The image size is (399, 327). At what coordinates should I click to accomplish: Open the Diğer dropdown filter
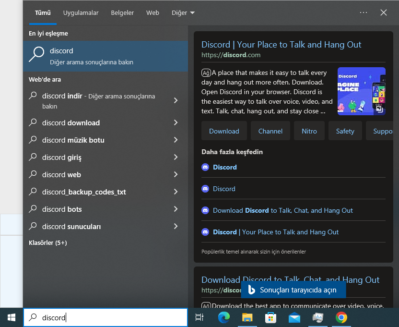point(183,13)
